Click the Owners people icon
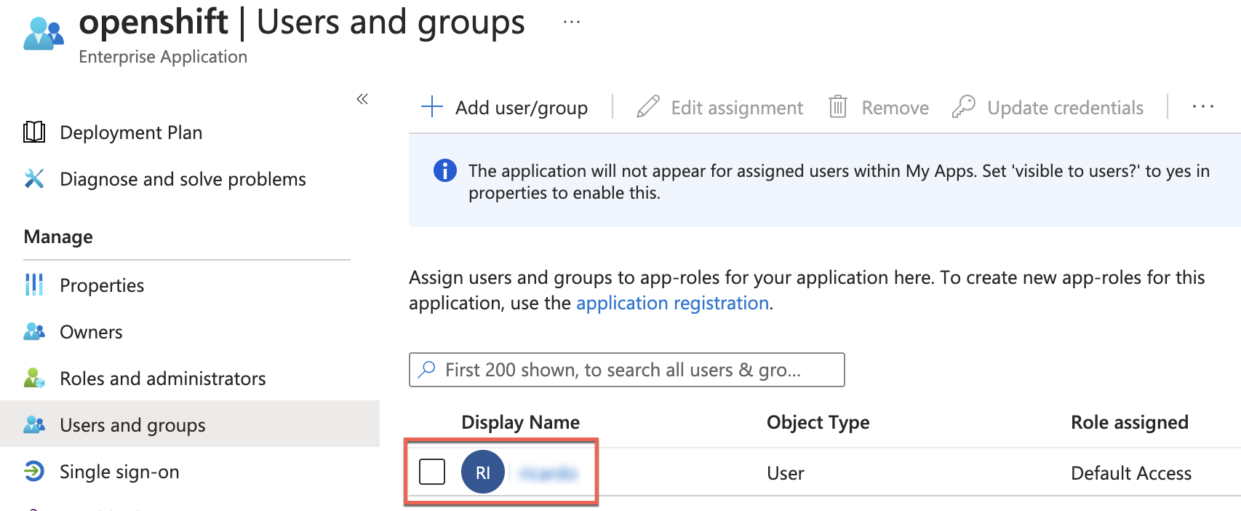 coord(34,332)
